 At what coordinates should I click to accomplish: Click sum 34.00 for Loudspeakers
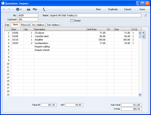tap(127, 43)
